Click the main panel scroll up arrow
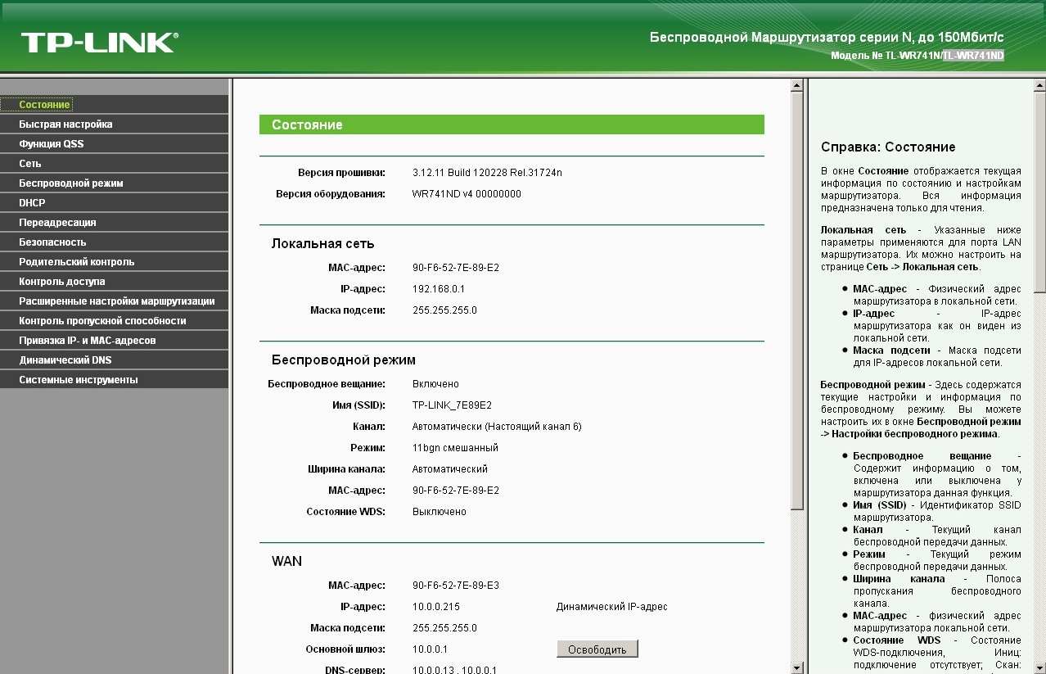 click(x=797, y=85)
